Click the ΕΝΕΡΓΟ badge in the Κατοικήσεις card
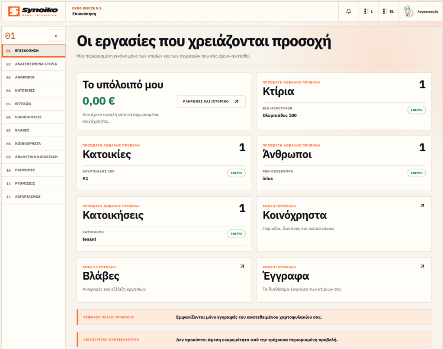Image resolution: width=443 pixels, height=349 pixels. (237, 234)
